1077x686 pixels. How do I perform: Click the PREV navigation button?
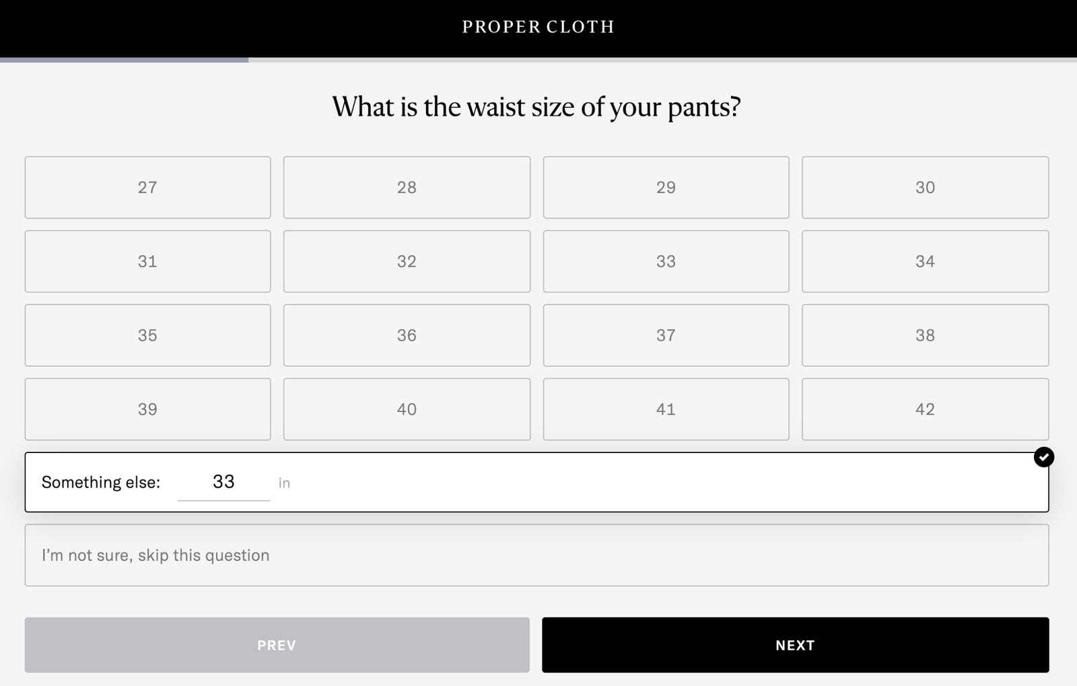277,644
